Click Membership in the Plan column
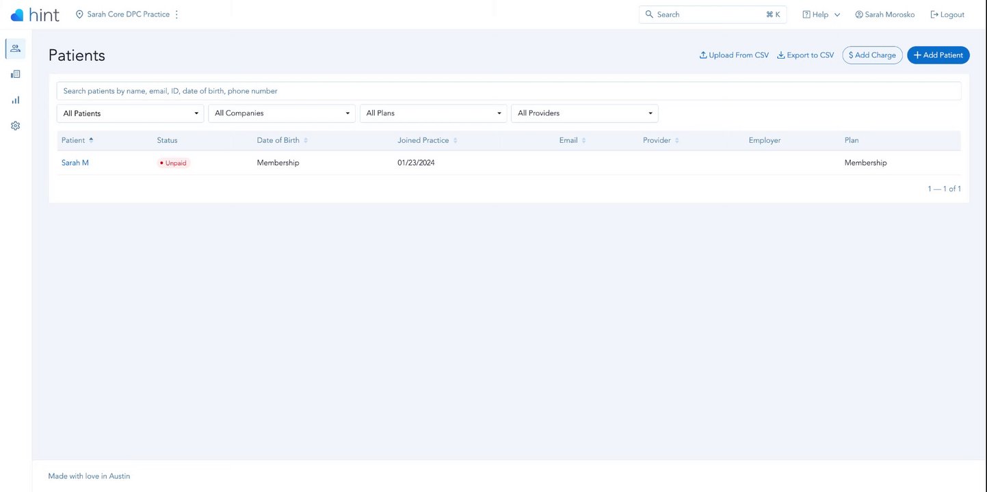This screenshot has width=987, height=492. coord(865,163)
